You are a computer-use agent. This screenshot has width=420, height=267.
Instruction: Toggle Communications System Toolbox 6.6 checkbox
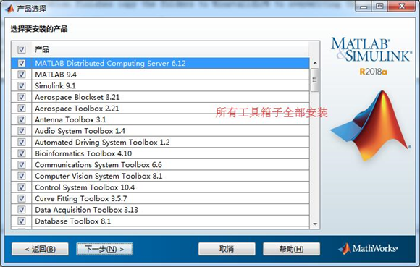point(22,164)
